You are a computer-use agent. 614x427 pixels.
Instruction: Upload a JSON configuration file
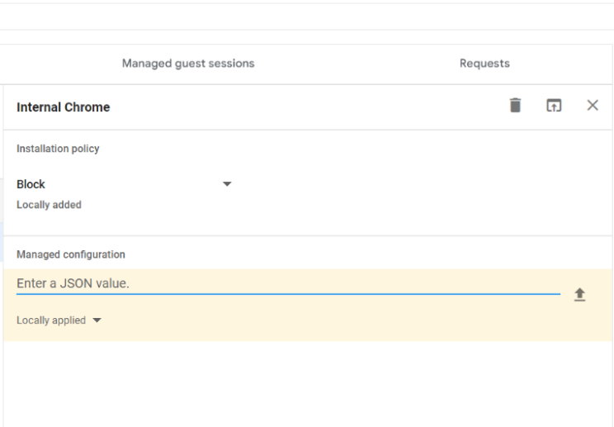click(x=579, y=295)
